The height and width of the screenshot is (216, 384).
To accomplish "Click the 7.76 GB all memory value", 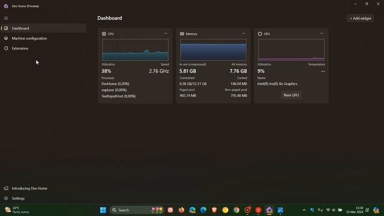I will click(x=238, y=71).
